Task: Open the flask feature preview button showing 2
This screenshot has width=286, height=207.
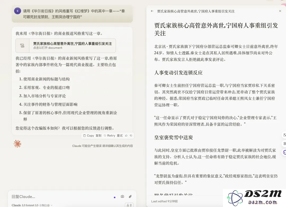Action: [129, 205]
